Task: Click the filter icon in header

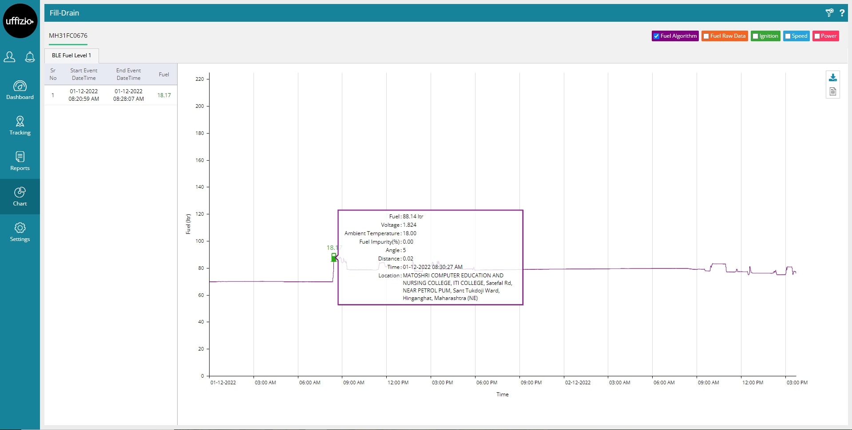Action: [829, 13]
